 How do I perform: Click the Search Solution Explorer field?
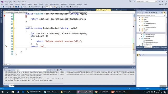(x=150, y=15)
